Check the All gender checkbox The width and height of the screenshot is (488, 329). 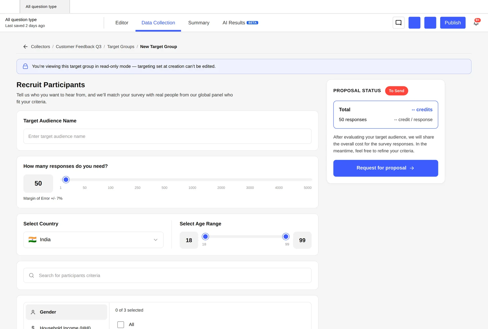(121, 324)
